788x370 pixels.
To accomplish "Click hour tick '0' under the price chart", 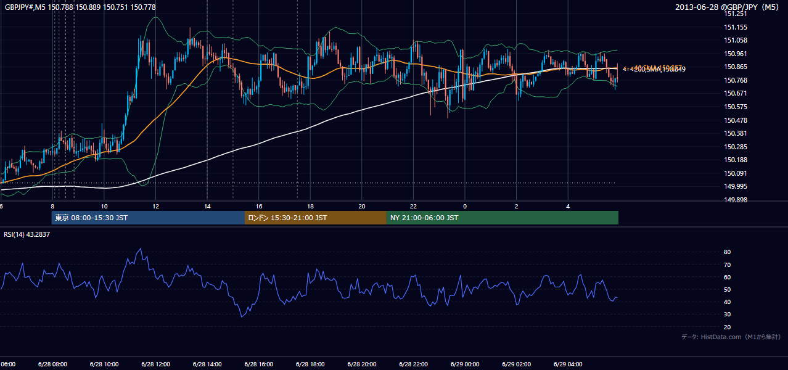I will coord(465,206).
